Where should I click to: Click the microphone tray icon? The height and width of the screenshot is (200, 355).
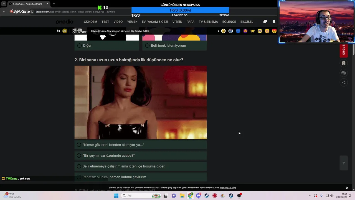[x=321, y=196]
